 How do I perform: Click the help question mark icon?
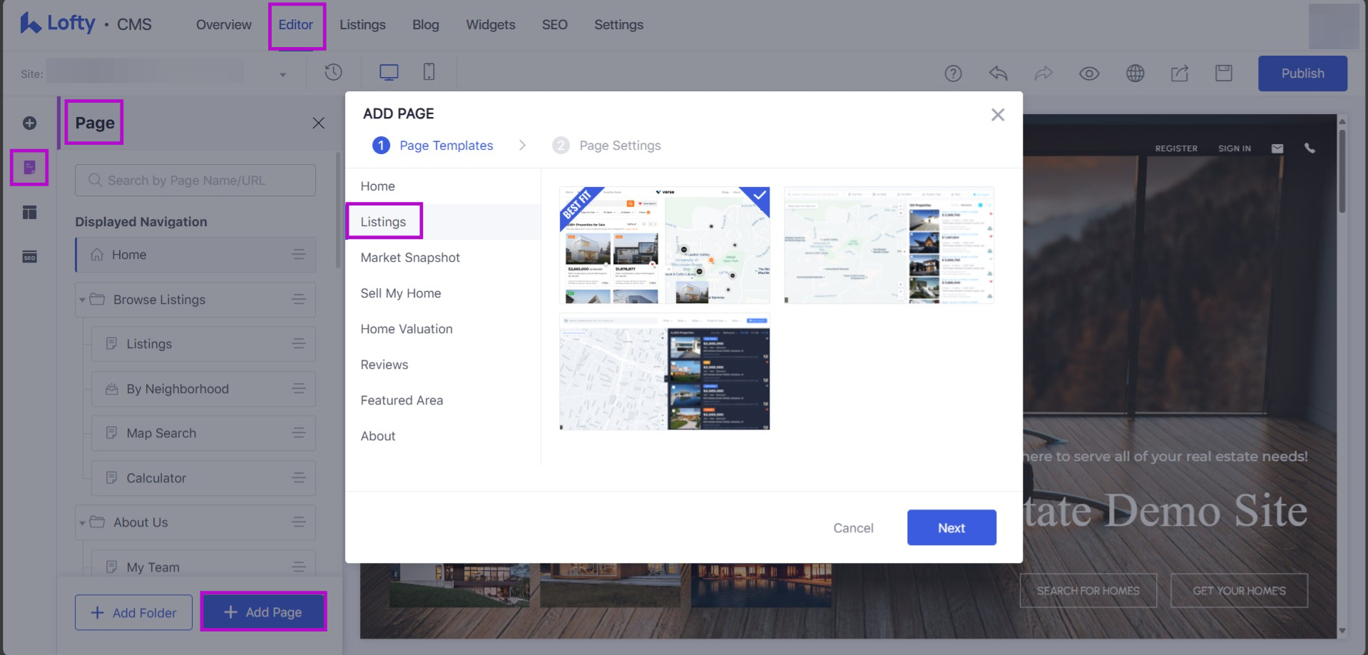953,73
